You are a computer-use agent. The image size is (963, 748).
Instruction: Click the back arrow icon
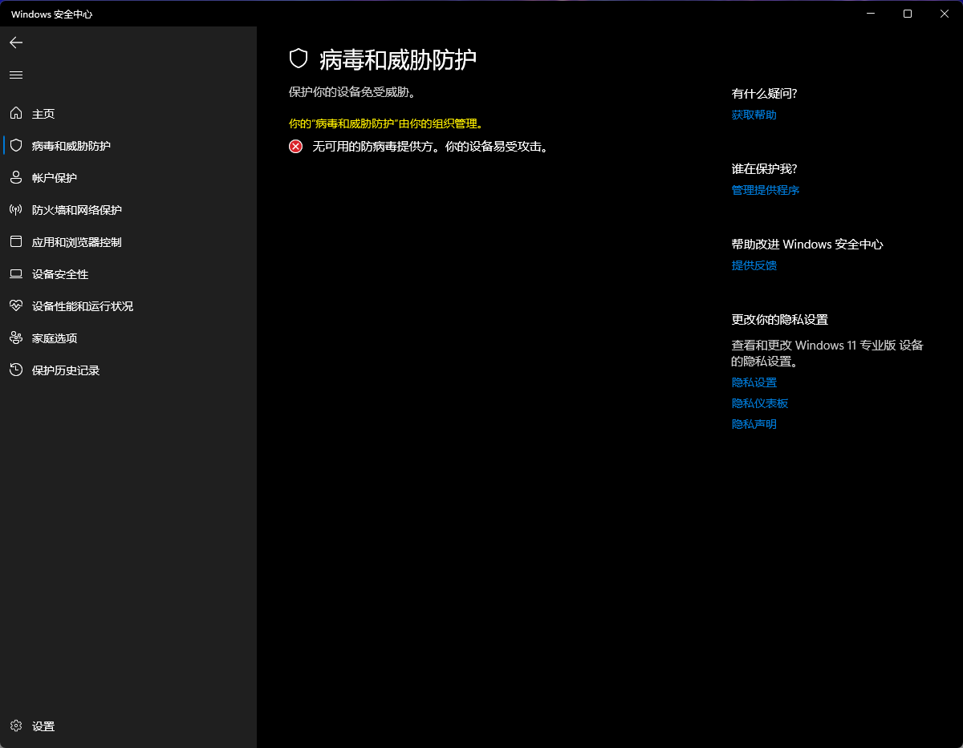16,42
